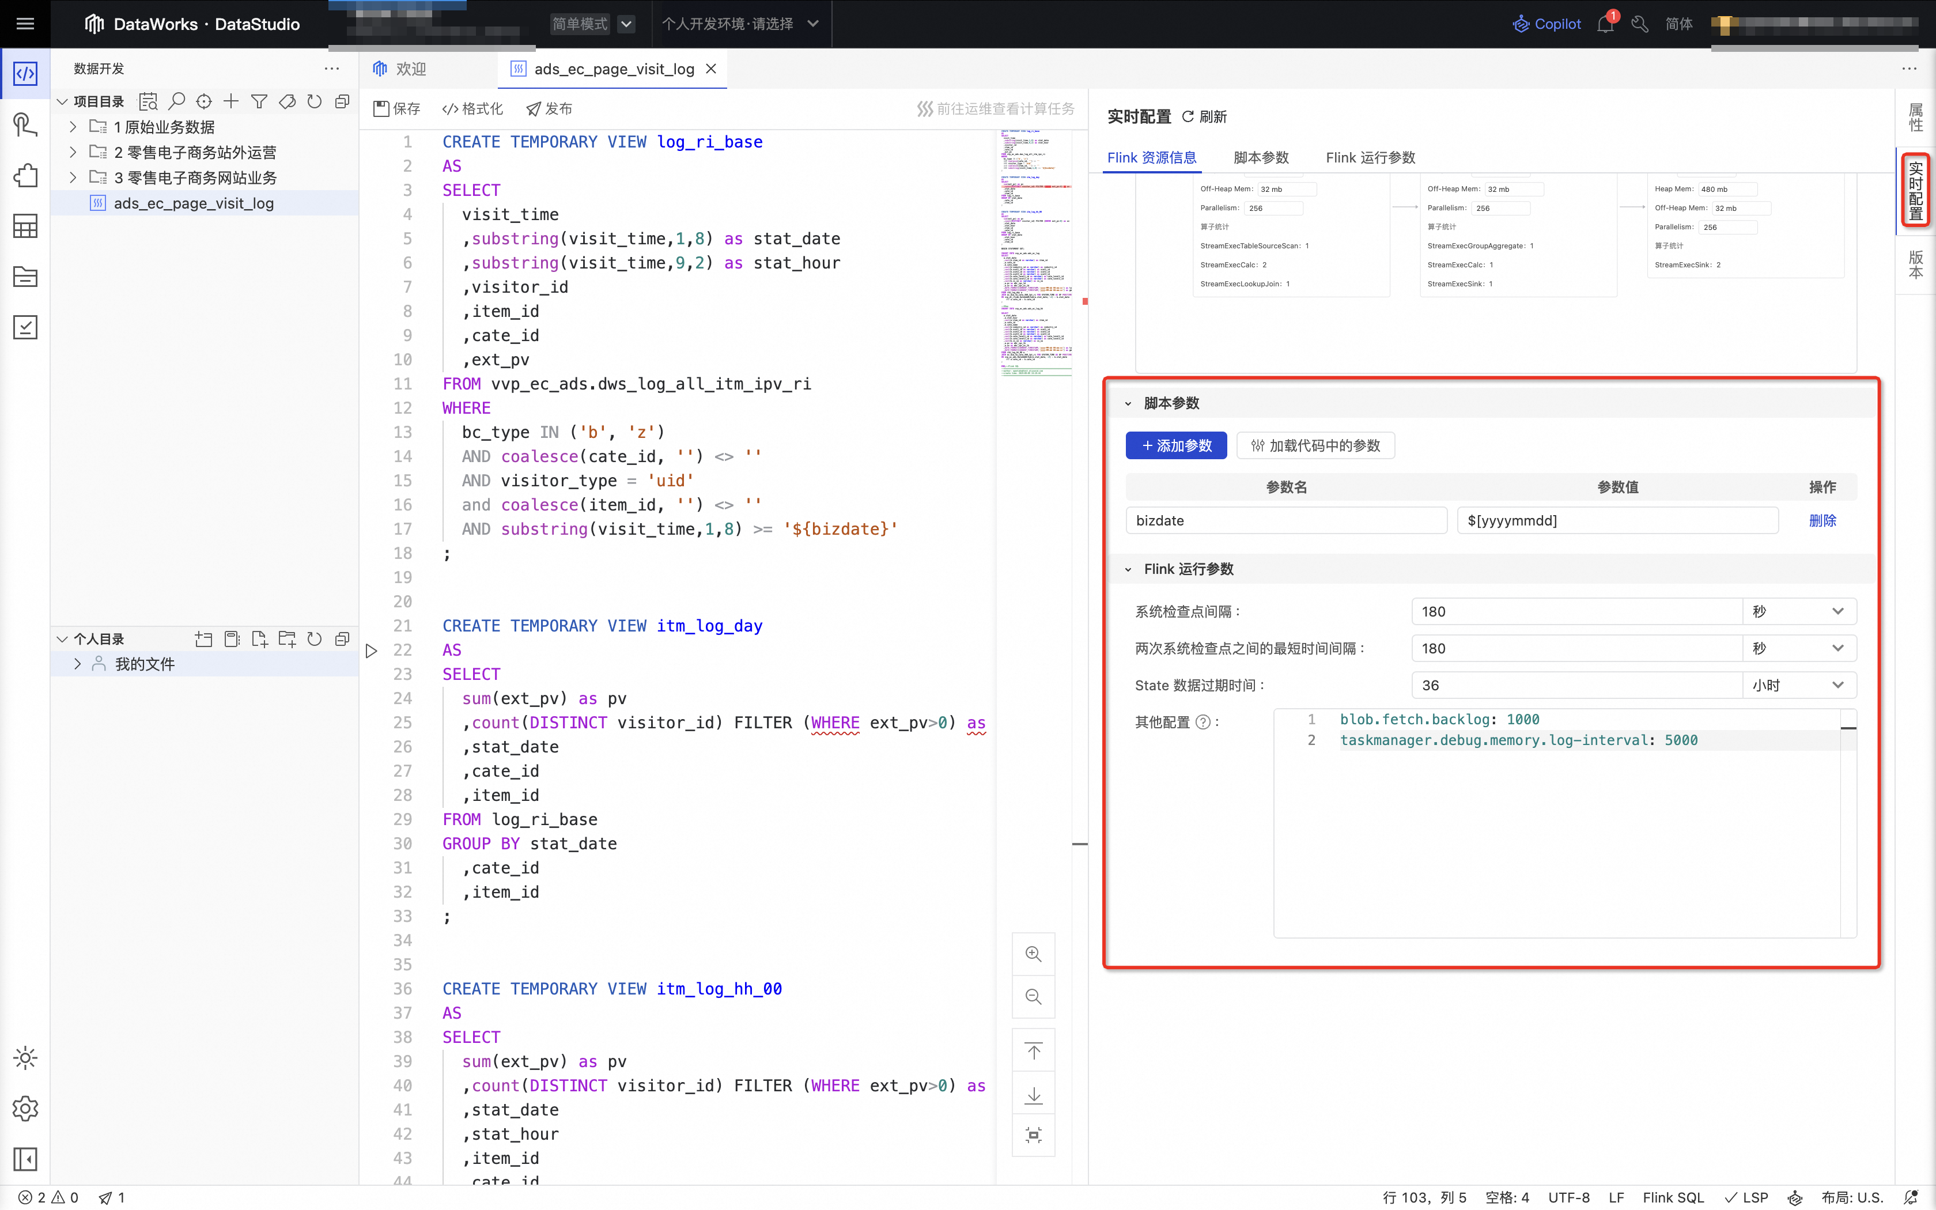The width and height of the screenshot is (1936, 1210).
Task: Collapse the 项目目录 section
Action: tap(62, 101)
